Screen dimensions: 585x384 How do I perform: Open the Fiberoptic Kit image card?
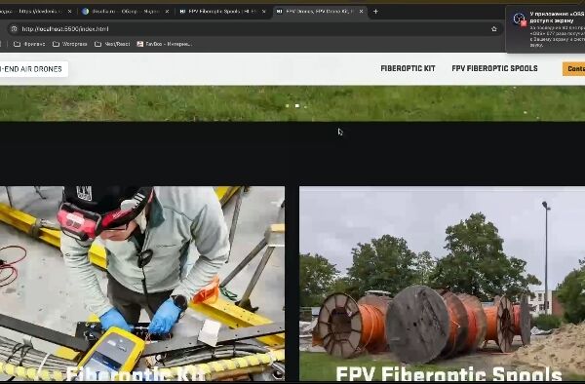142,284
